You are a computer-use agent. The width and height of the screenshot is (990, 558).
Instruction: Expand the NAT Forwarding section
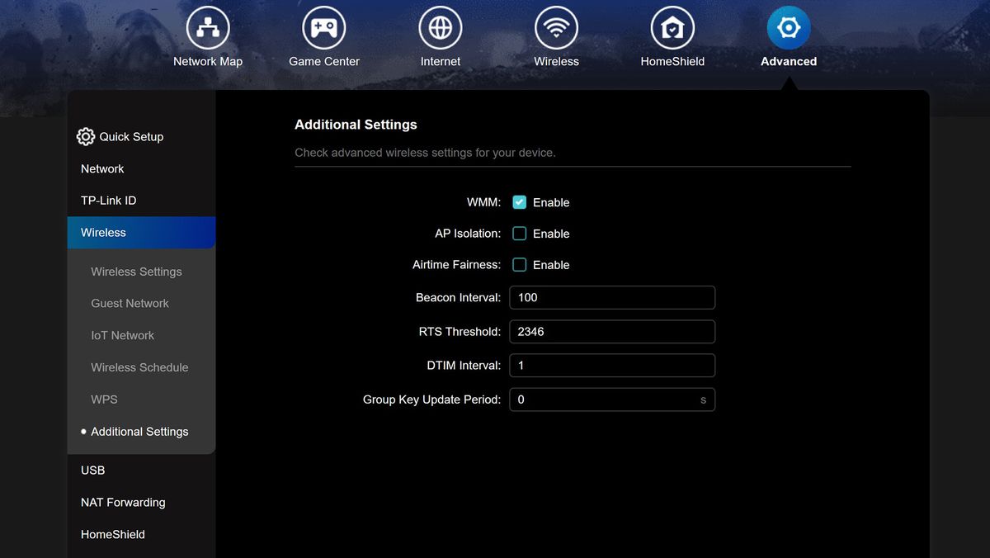[x=123, y=502]
